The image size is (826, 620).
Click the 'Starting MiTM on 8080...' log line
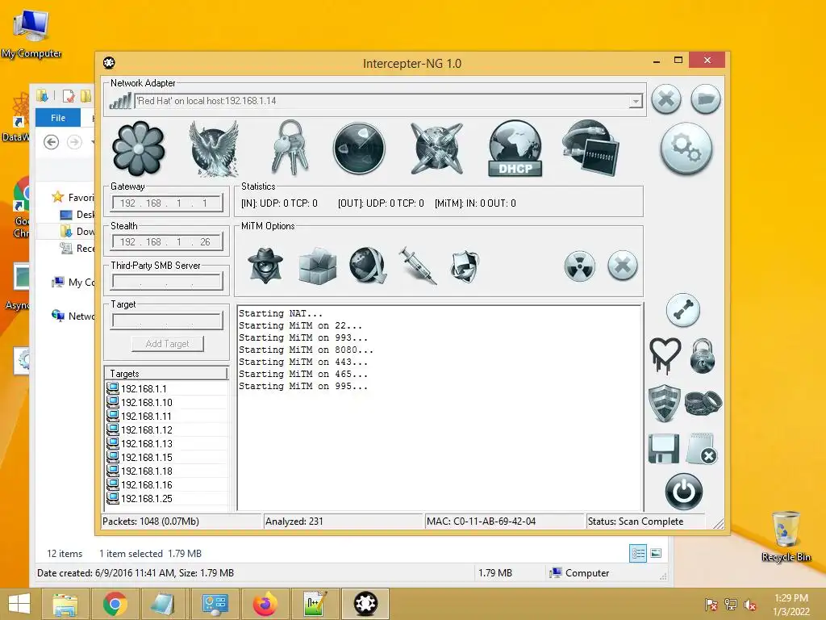(x=306, y=350)
